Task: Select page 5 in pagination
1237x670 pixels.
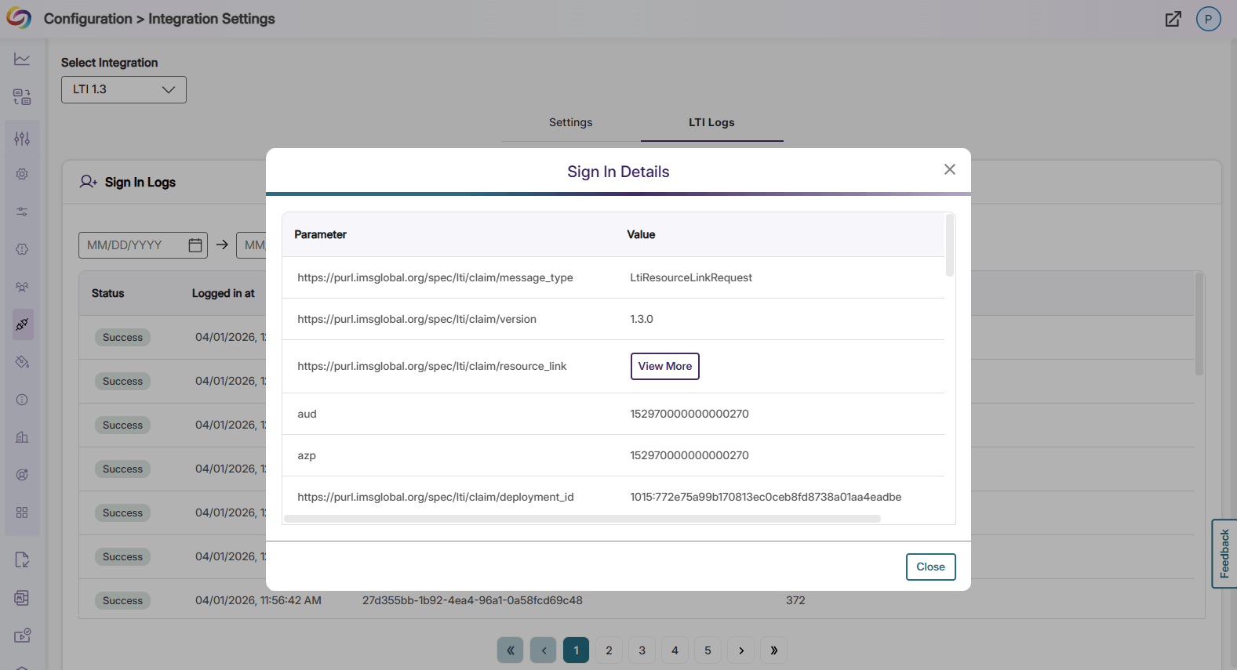Action: [708, 650]
